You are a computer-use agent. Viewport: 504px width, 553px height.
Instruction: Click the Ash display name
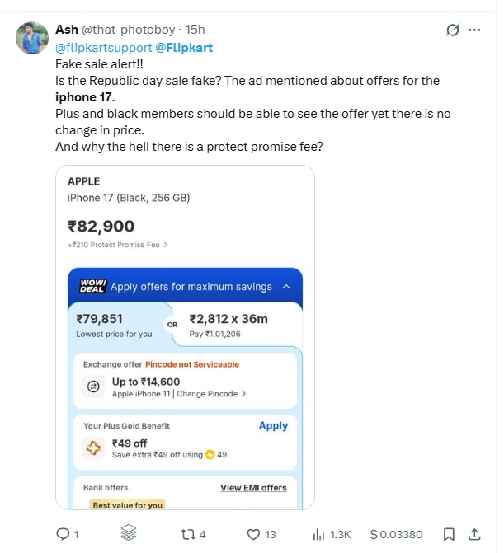click(67, 30)
